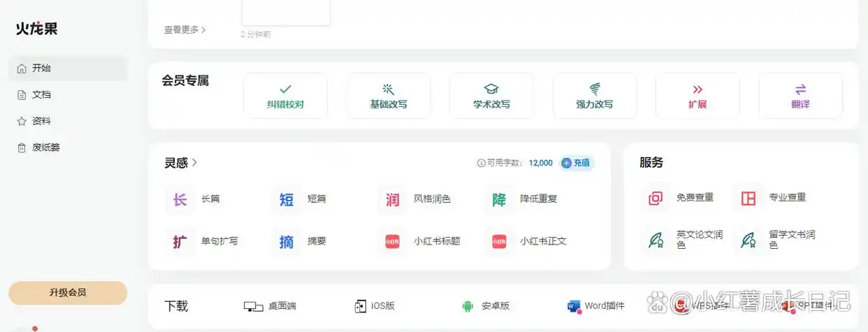Image resolution: width=868 pixels, height=332 pixels.
Task: Click the 长篇 label
Action: (210, 199)
